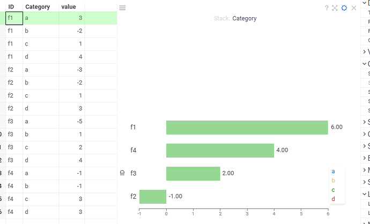Open the chart hamburger menu
Image resolution: width=370 pixels, height=224 pixels.
122,8
